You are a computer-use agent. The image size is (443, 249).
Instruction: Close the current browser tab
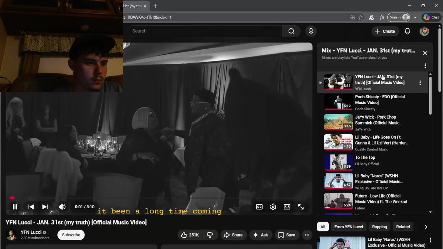coord(145,6)
